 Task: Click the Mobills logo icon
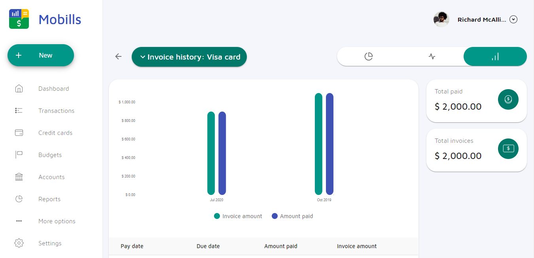[19, 19]
